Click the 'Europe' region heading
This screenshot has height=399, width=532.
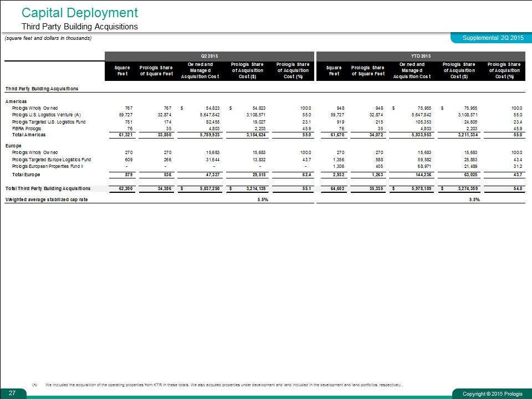(x=13, y=146)
